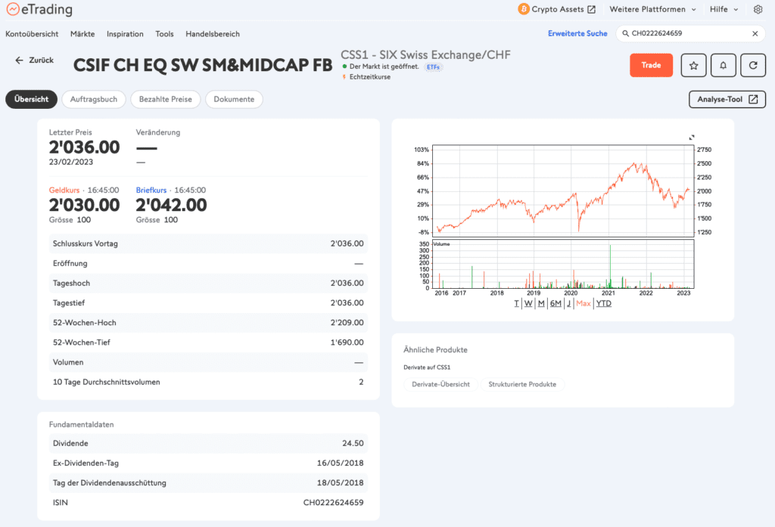Set chart range to Max
The height and width of the screenshot is (527, 775).
pos(584,303)
